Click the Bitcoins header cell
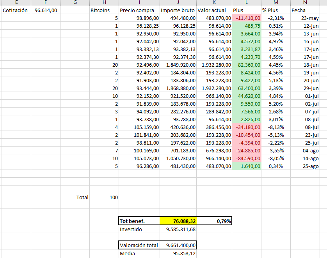Viewport: 327px width, 258px height. point(104,11)
